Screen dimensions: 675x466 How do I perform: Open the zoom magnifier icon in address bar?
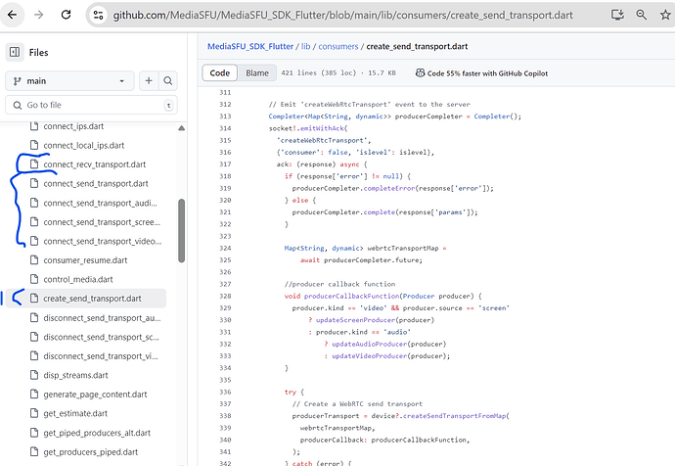(642, 15)
